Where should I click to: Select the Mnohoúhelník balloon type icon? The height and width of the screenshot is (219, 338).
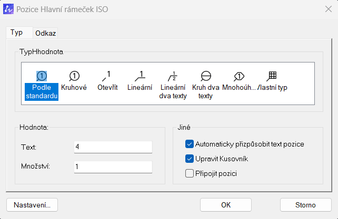238,77
